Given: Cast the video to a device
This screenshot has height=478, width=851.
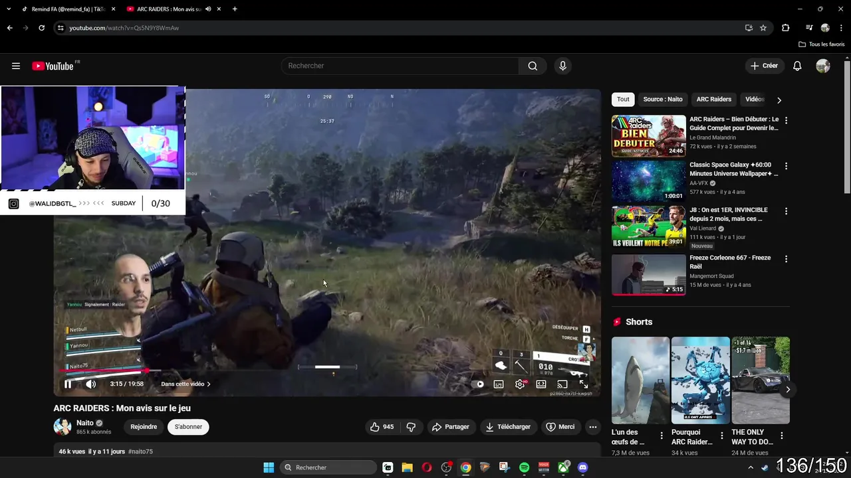Looking at the screenshot, I should pyautogui.click(x=562, y=384).
